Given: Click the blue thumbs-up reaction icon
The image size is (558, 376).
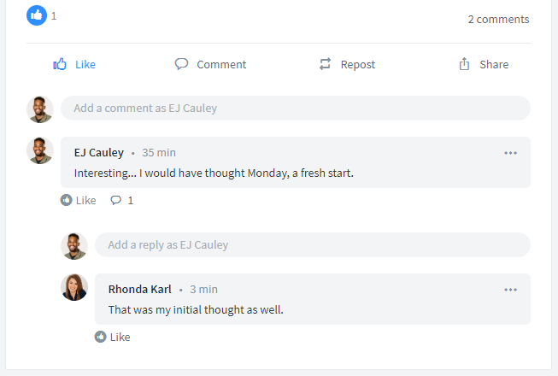Looking at the screenshot, I should tap(37, 15).
